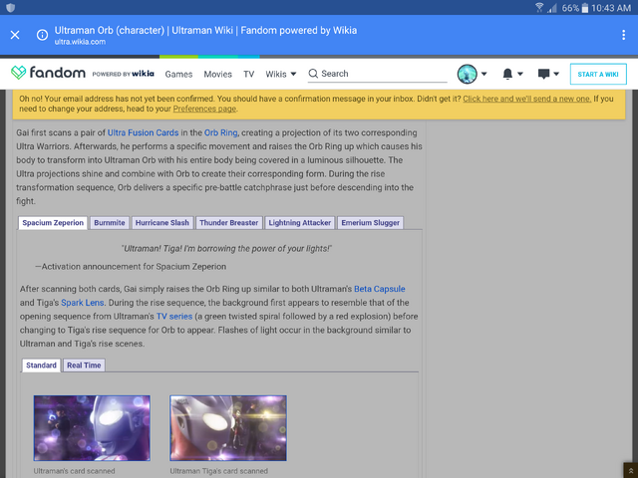Expand the messages dropdown arrow

(x=556, y=74)
